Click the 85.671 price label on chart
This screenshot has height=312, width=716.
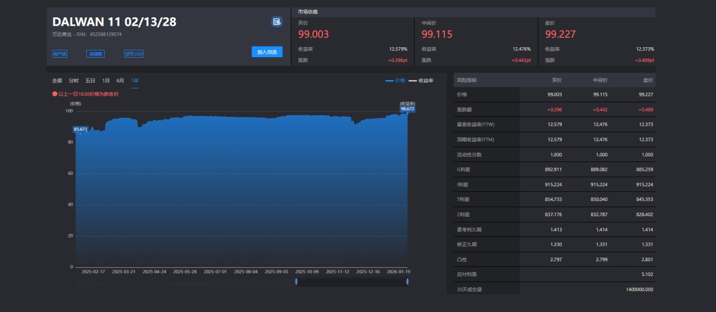tap(80, 129)
